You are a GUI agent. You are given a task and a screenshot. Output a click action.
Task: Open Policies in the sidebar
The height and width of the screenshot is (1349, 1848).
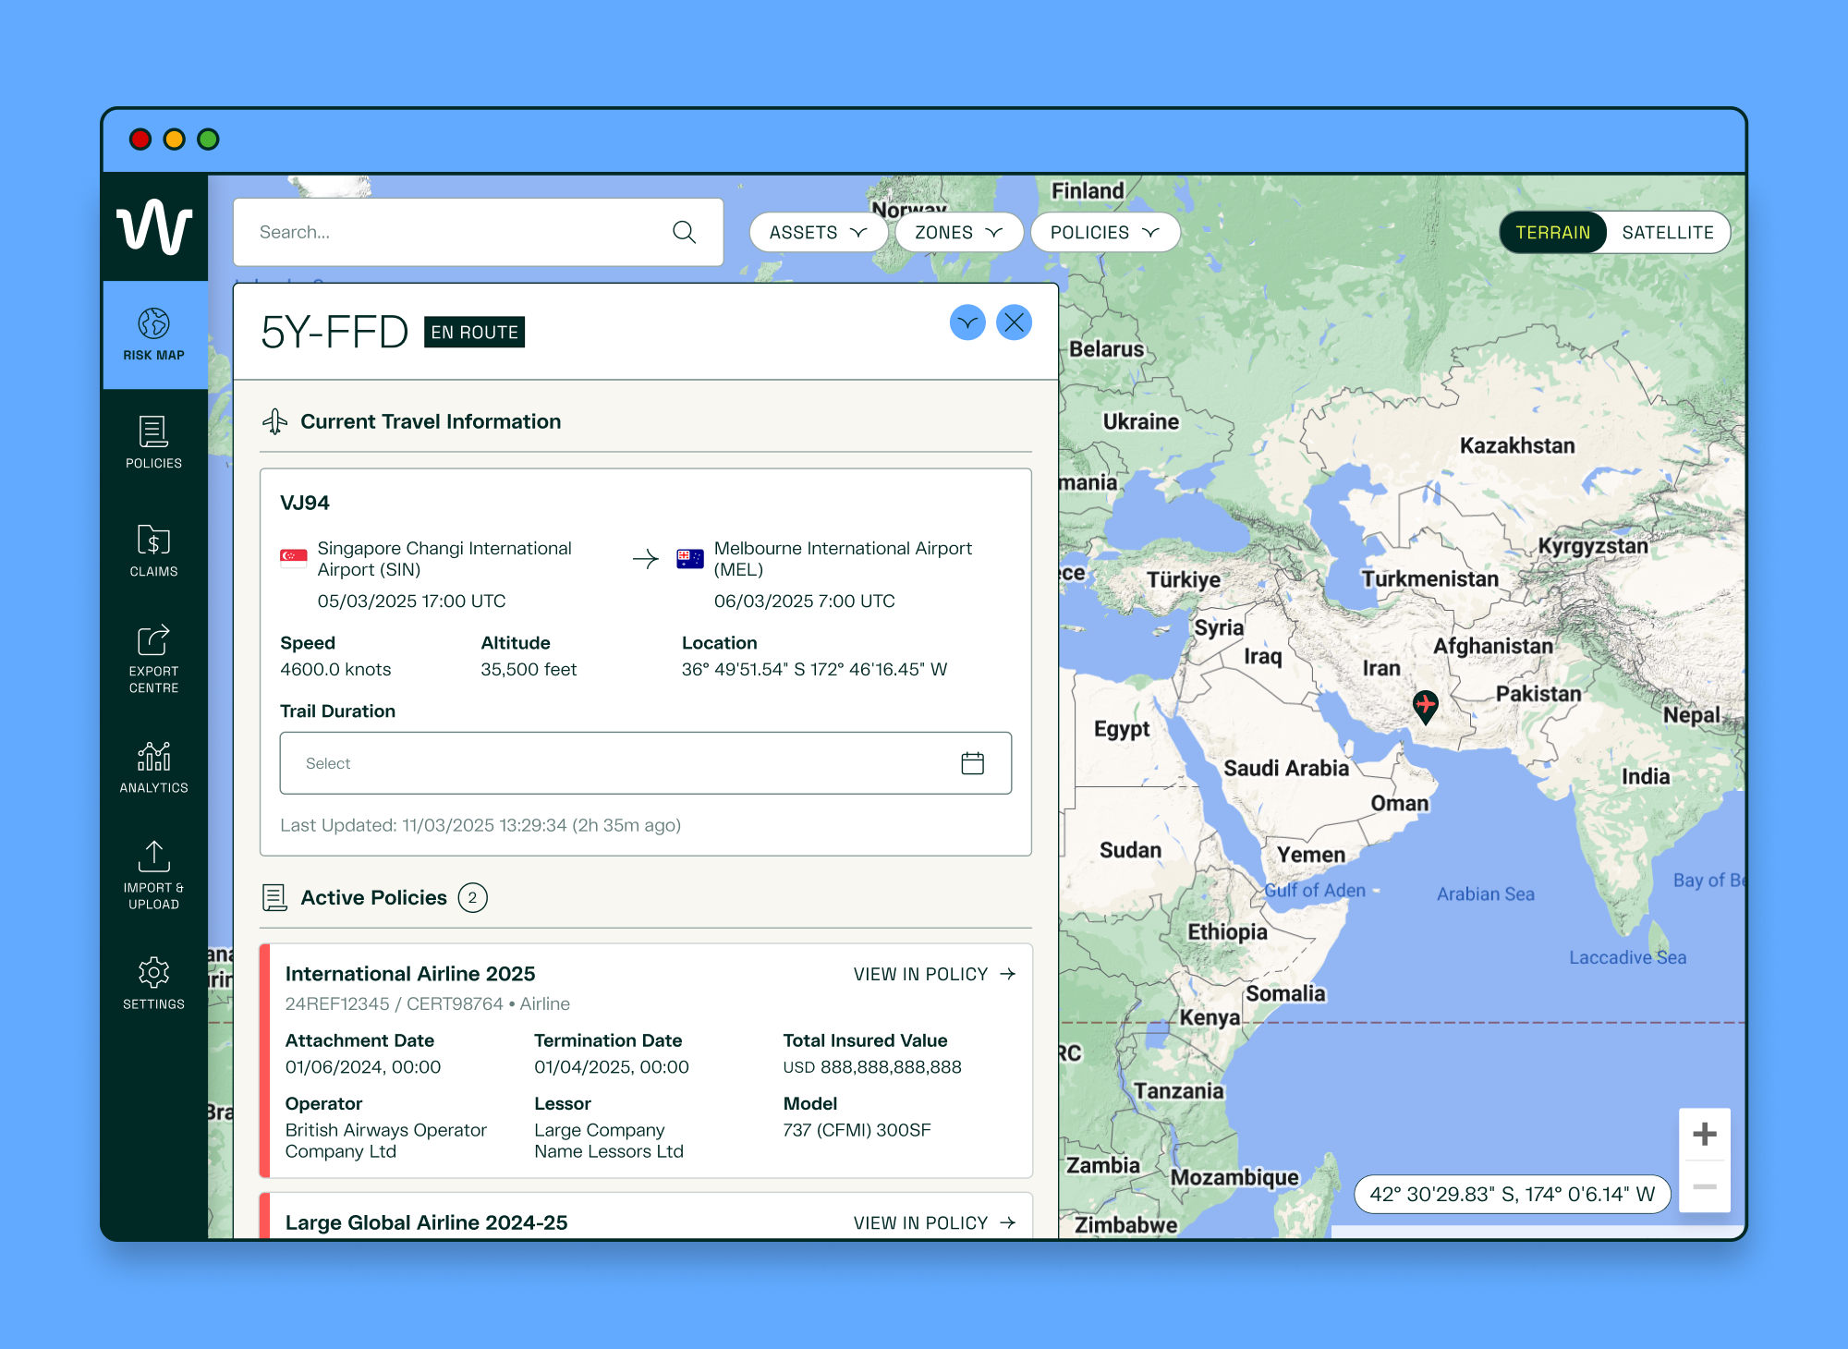pos(154,443)
